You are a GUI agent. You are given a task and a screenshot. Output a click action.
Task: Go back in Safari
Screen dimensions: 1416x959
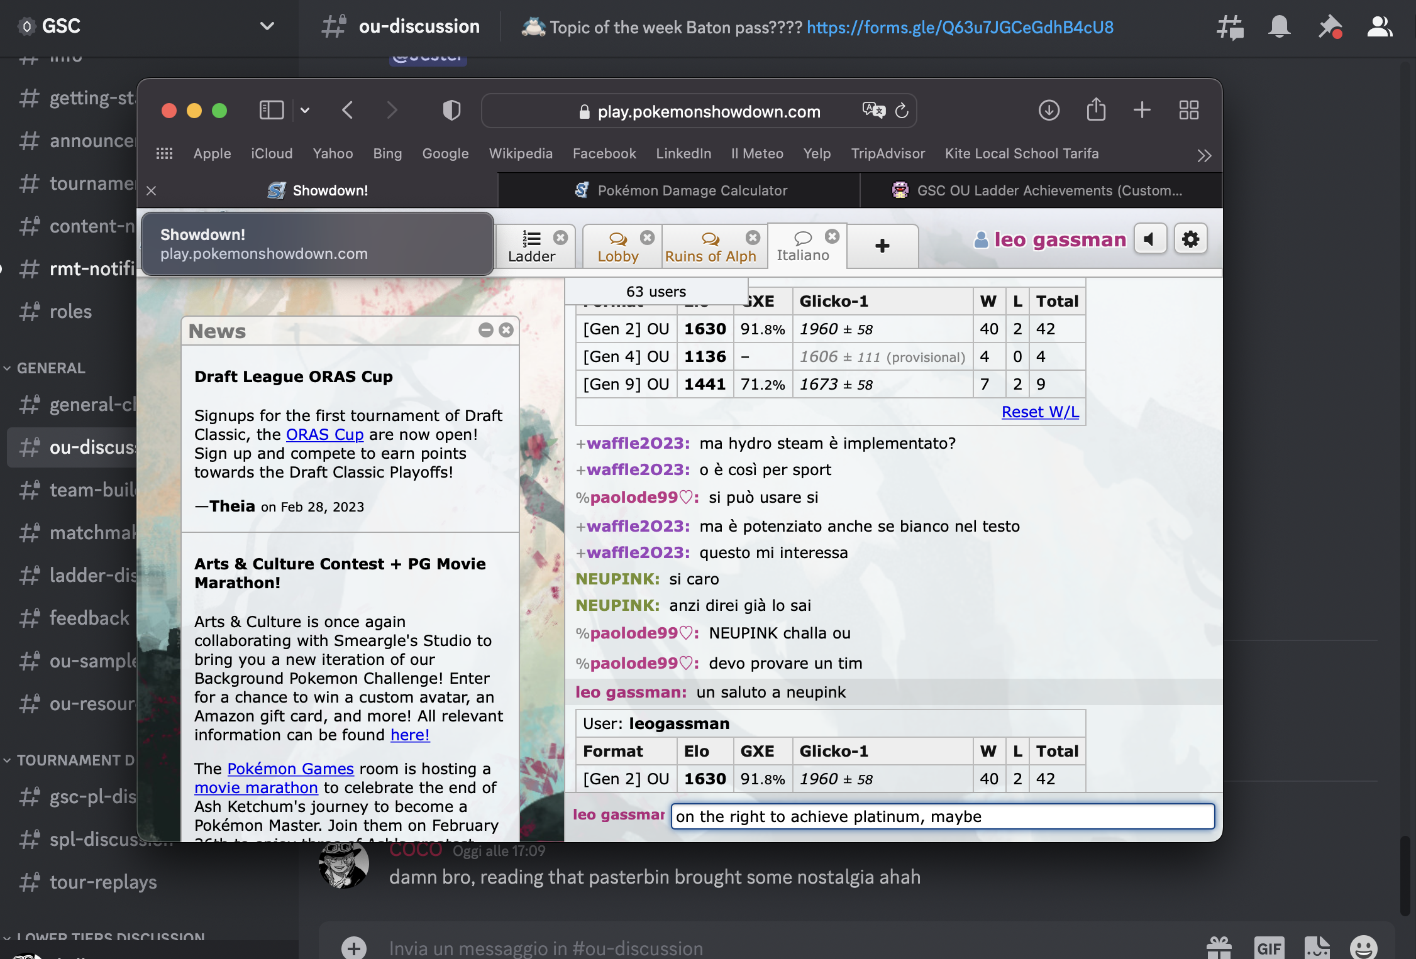tap(348, 111)
